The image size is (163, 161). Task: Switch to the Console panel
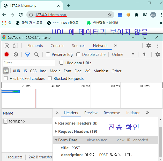pyautogui.click(x=57, y=46)
